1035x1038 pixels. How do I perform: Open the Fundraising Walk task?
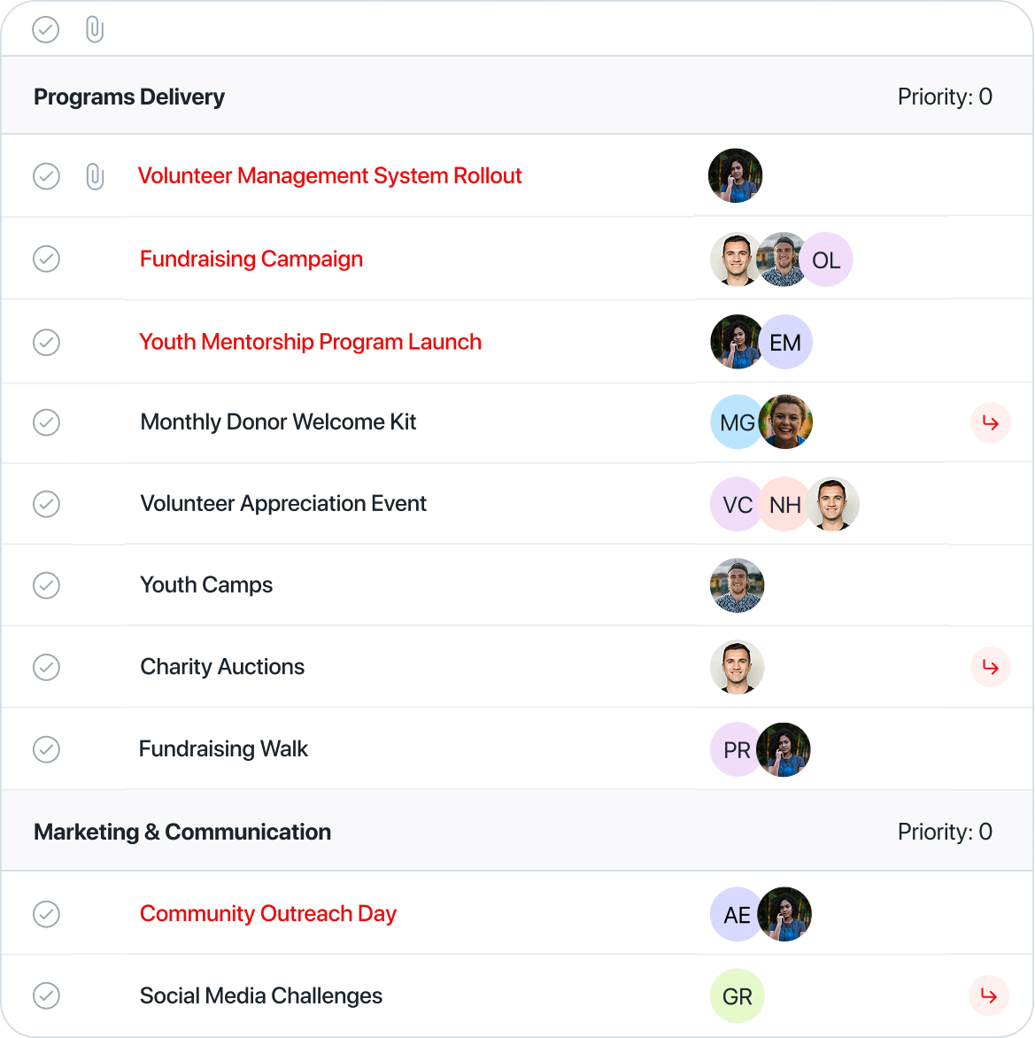pos(224,748)
